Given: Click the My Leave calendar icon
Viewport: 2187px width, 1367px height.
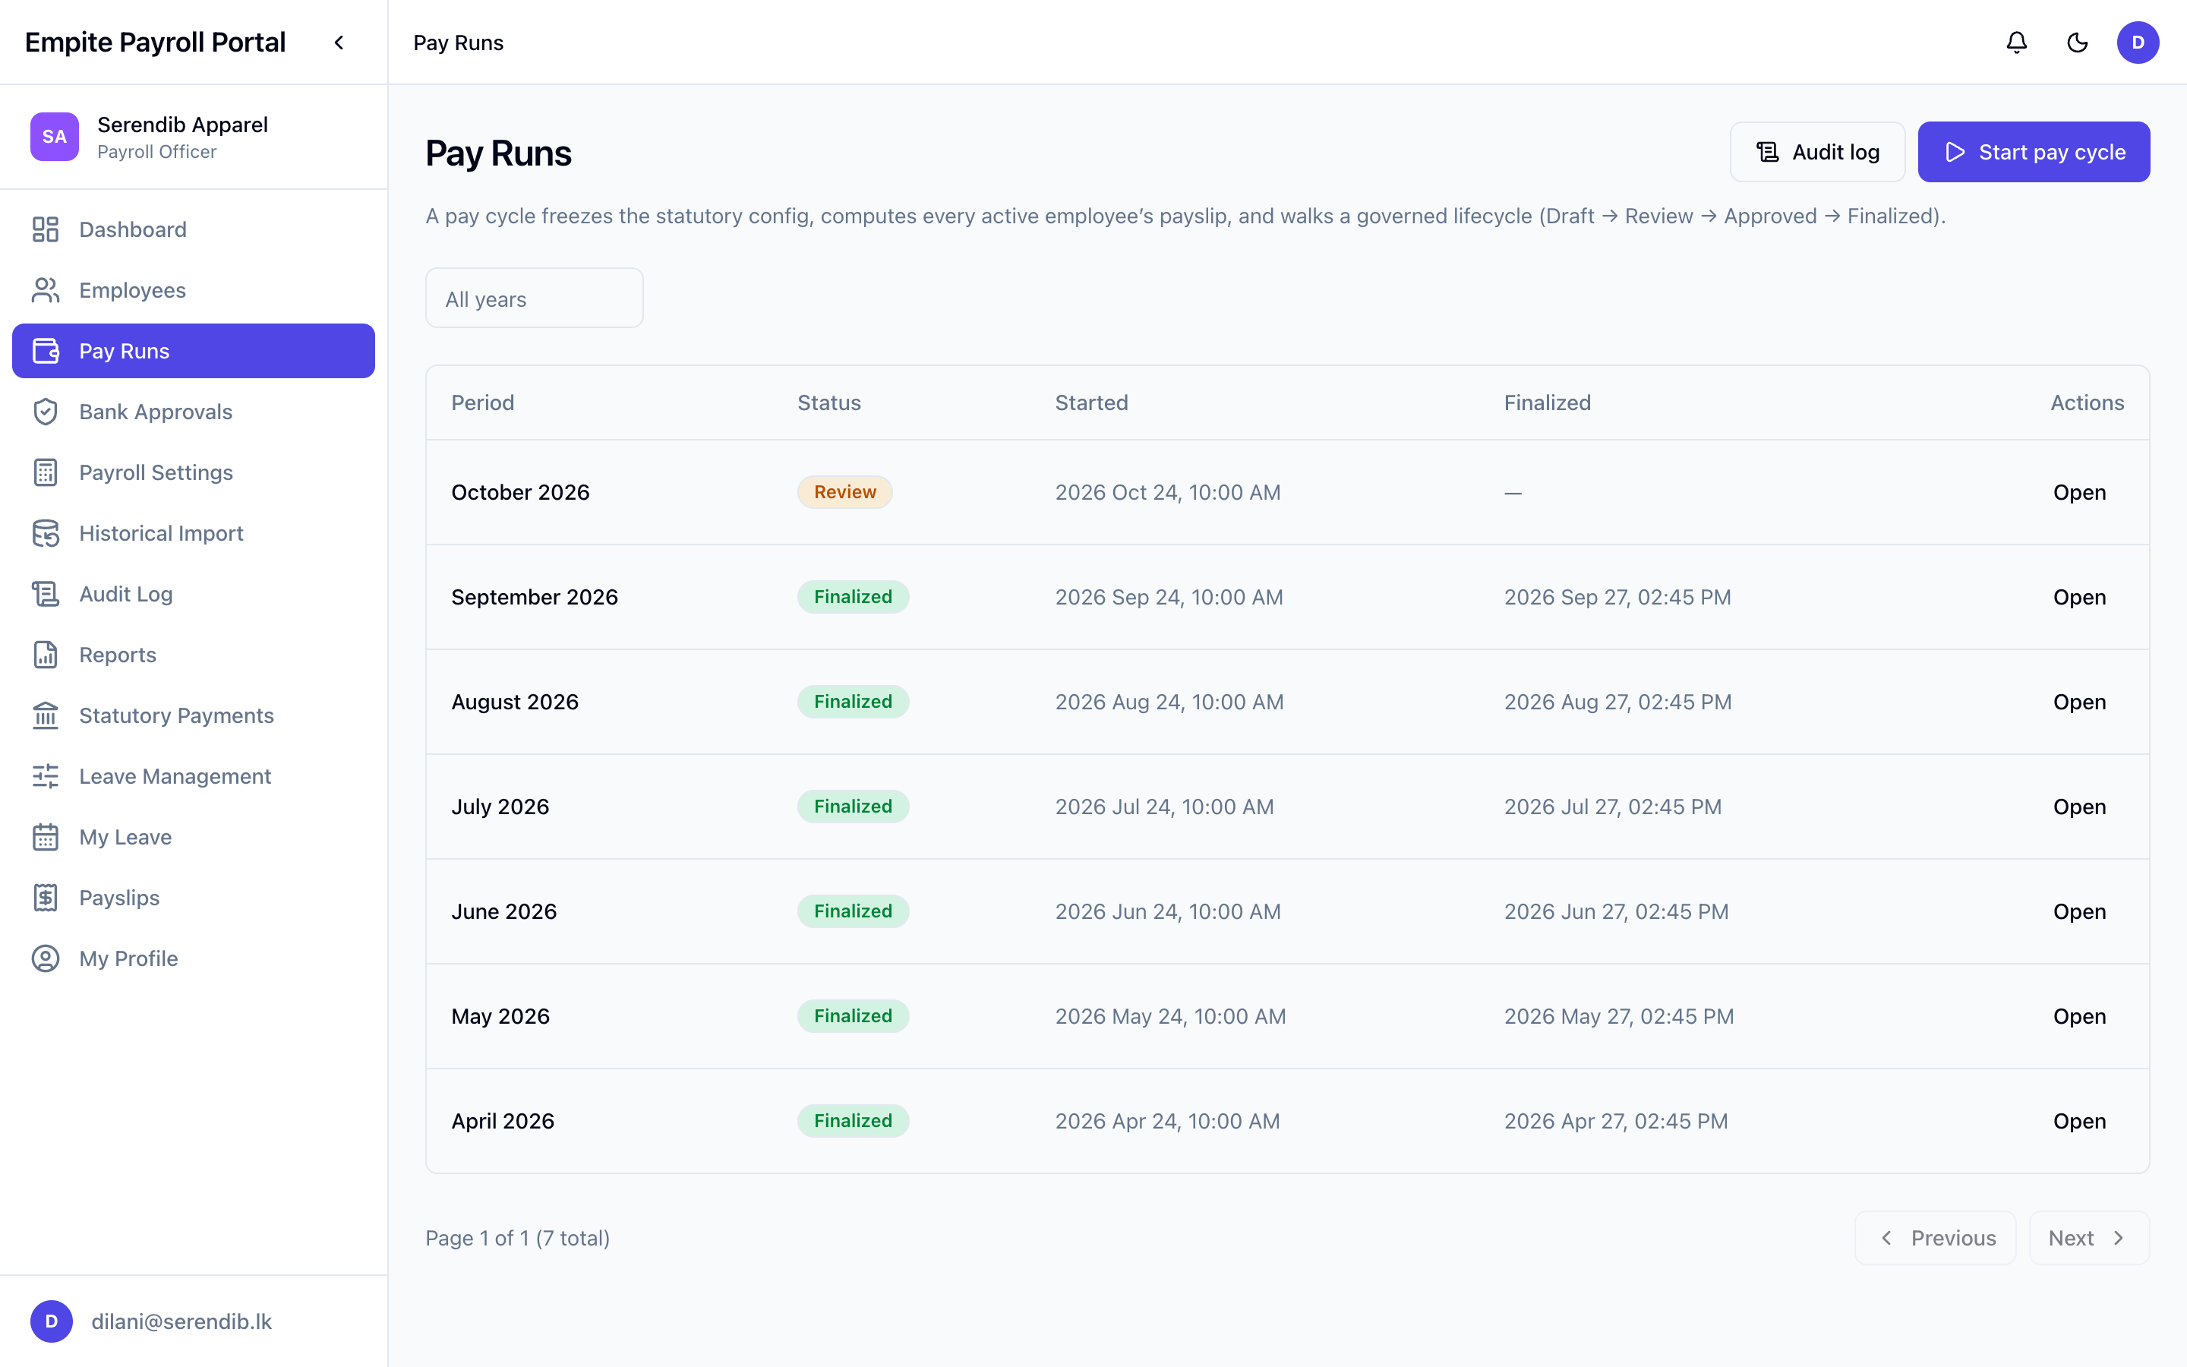Looking at the screenshot, I should (46, 836).
